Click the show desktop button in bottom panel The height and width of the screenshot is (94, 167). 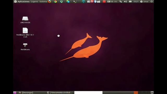[15, 92]
